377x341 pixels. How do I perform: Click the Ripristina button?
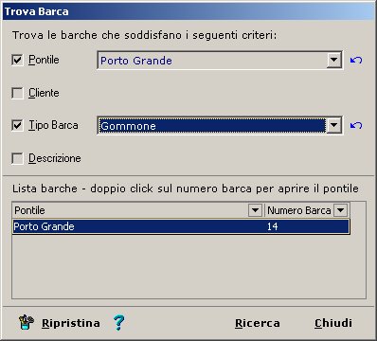click(x=71, y=323)
